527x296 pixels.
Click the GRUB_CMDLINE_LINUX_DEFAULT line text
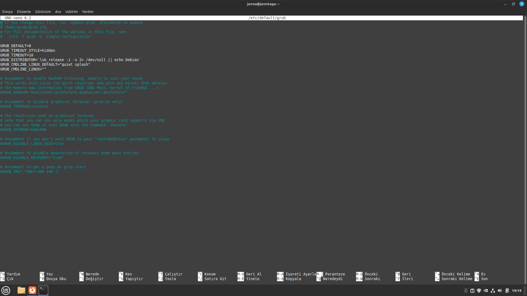(x=45, y=64)
